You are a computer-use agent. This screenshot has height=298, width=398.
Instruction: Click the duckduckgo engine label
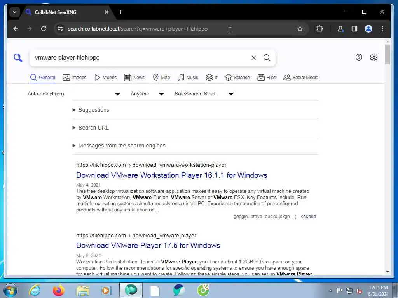click(x=277, y=217)
